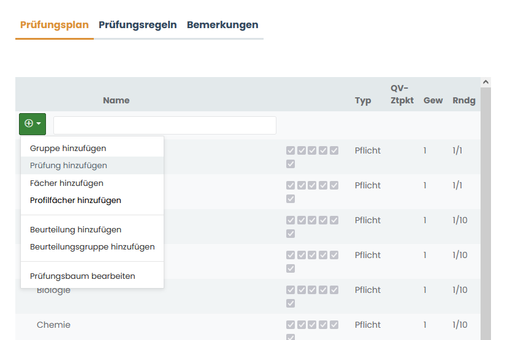
Task: Click scrollbar up arrow of the table
Action: 485,83
